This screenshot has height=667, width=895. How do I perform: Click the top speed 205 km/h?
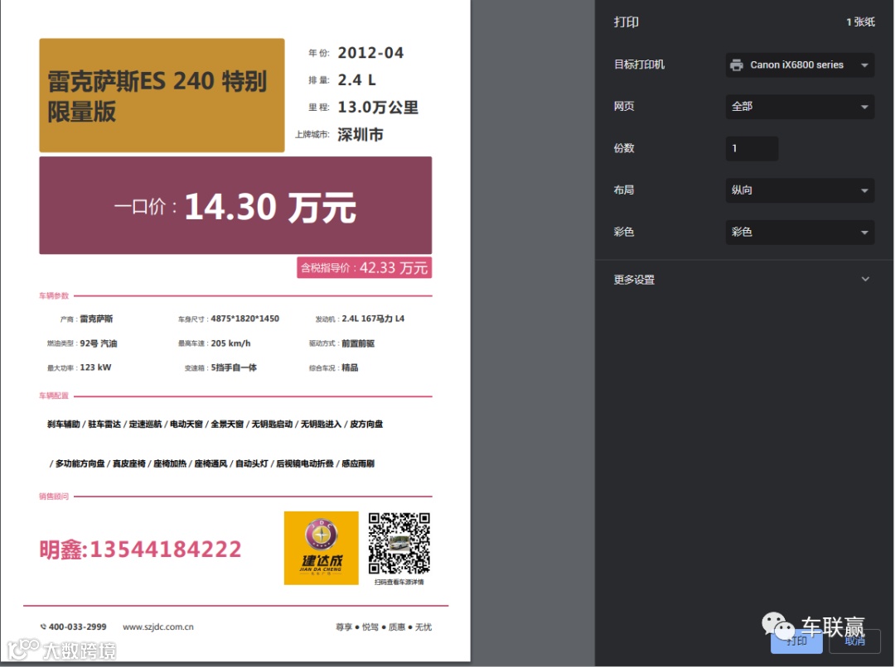click(x=230, y=343)
